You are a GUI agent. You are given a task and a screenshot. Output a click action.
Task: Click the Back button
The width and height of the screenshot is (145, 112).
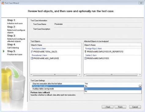coord(108,107)
